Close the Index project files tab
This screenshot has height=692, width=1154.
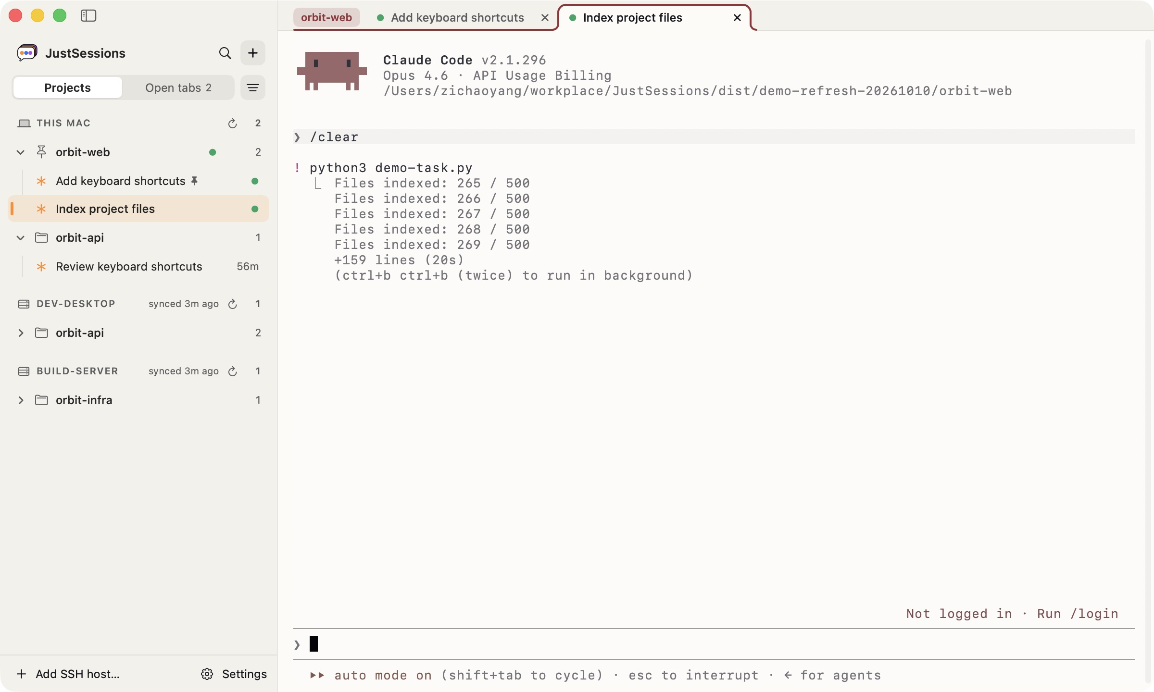(737, 18)
